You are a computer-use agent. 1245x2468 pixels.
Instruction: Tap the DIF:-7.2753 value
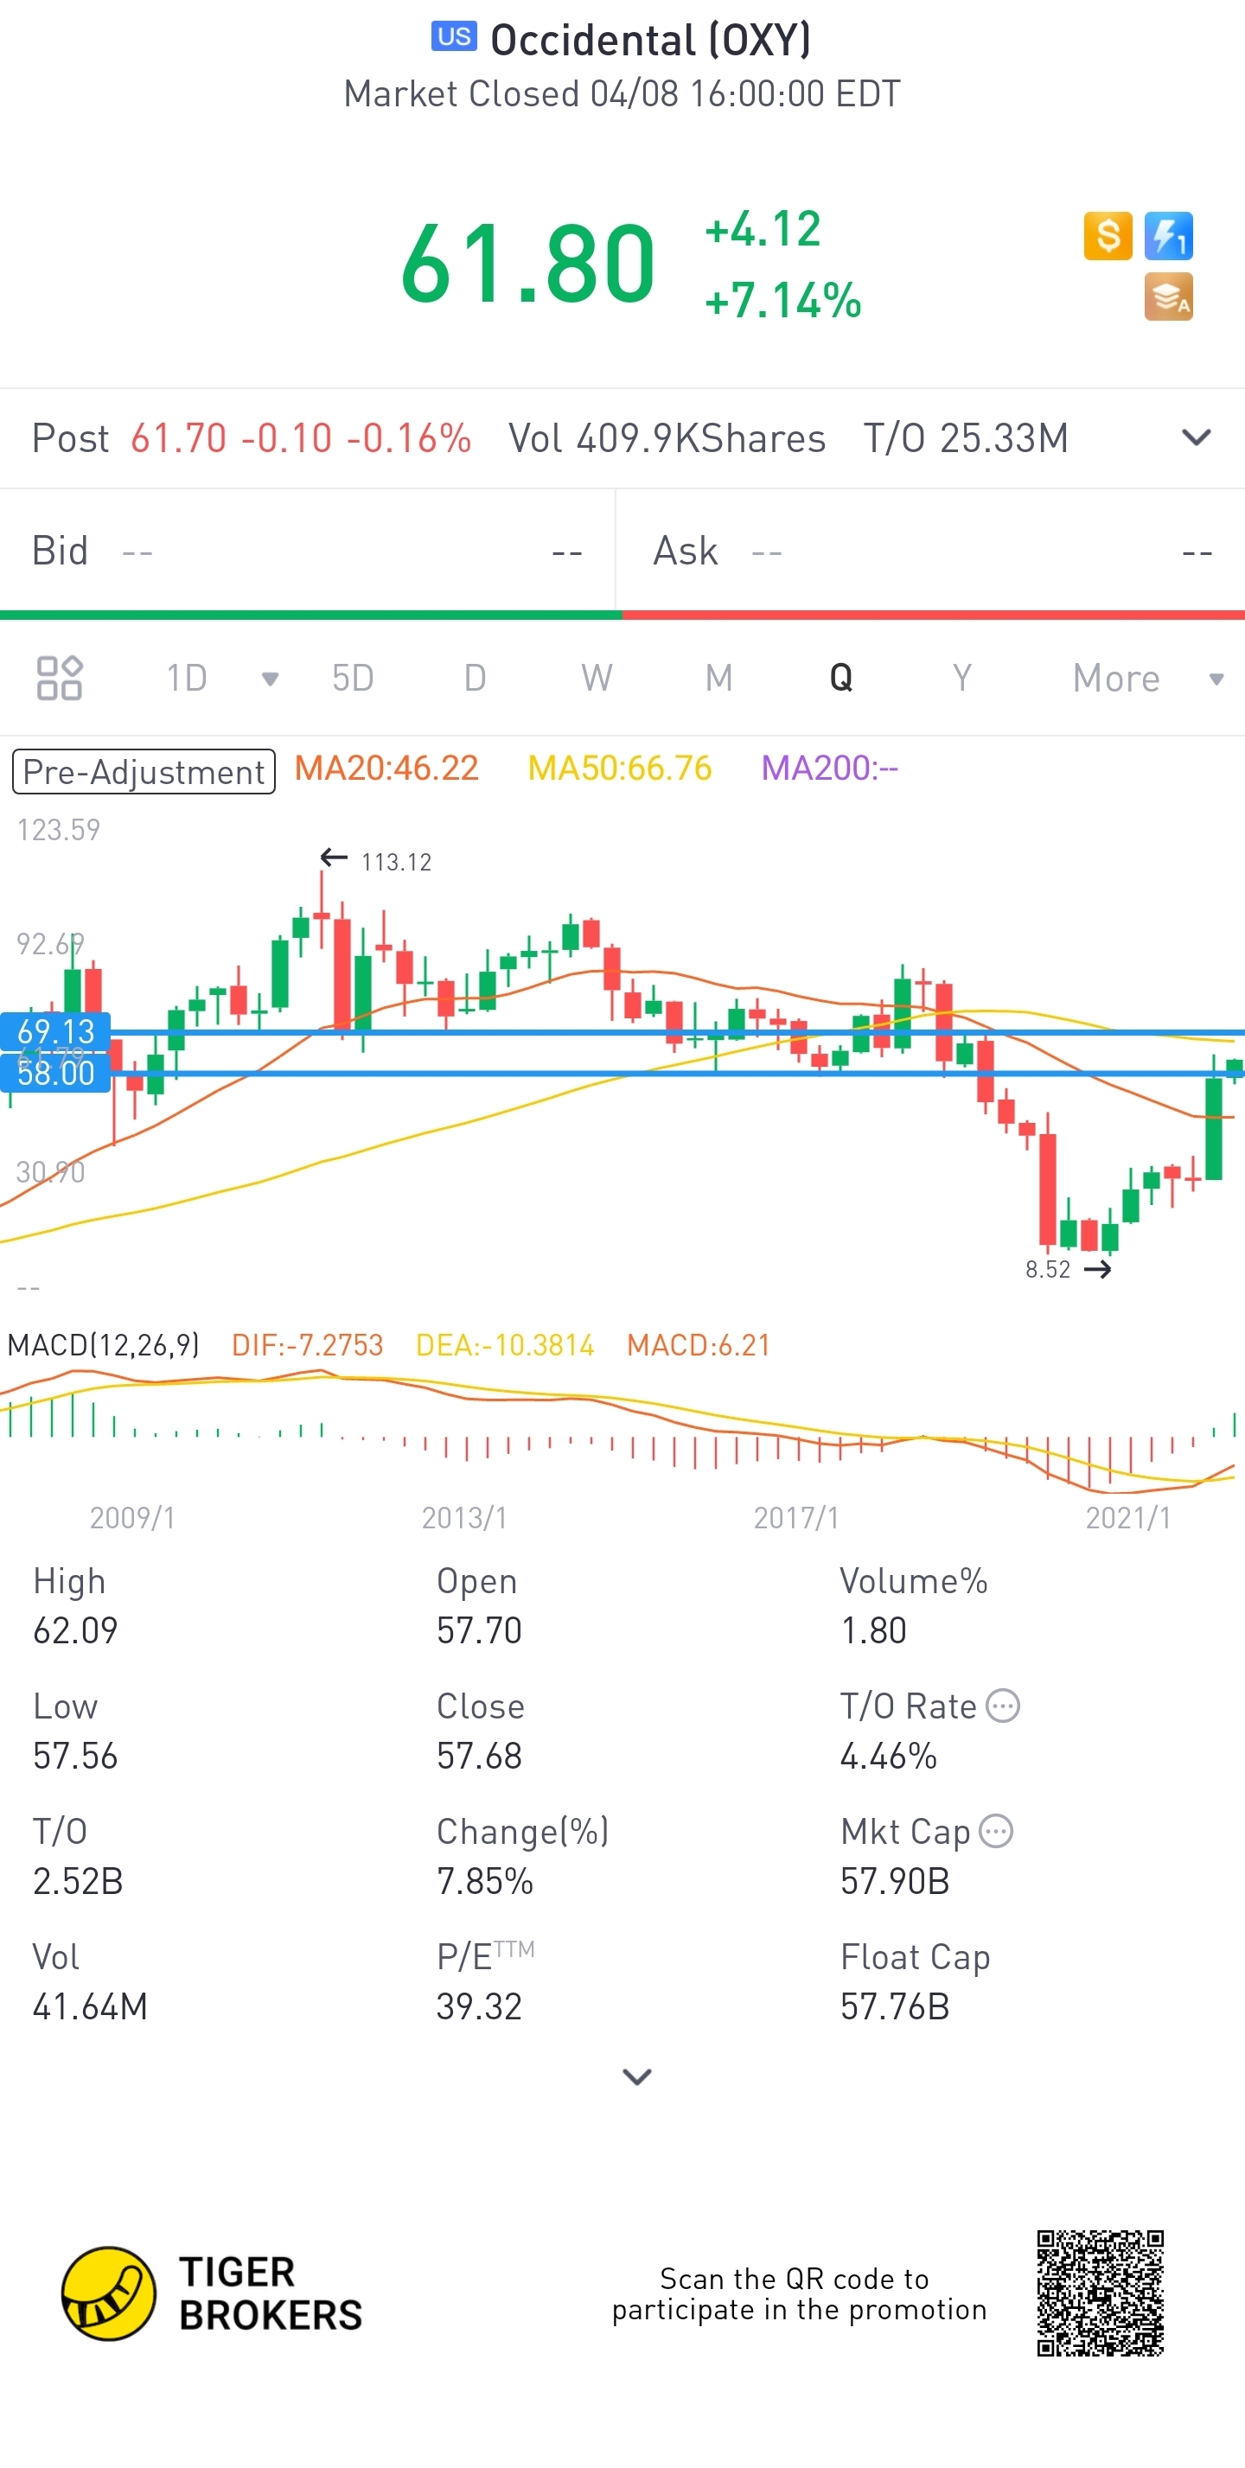(308, 1345)
